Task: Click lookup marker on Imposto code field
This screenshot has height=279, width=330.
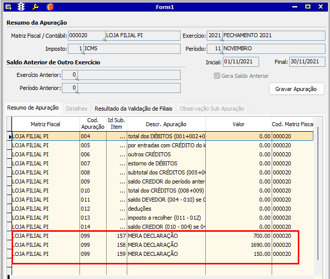Action: [82, 53]
